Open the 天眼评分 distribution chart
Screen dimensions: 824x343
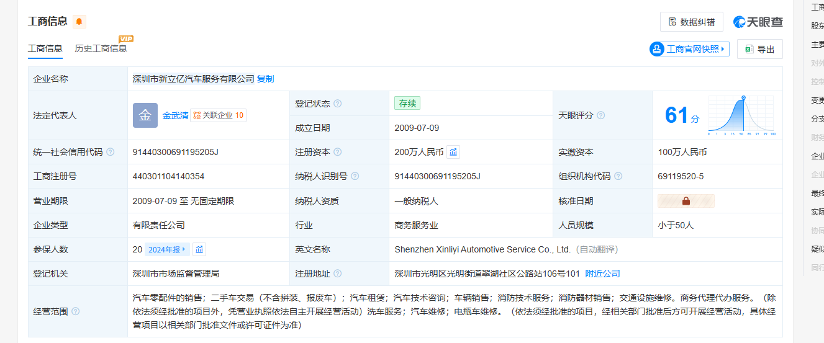click(x=741, y=115)
